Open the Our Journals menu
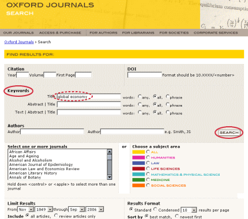The width and height of the screenshot is (248, 219). coord(18,33)
